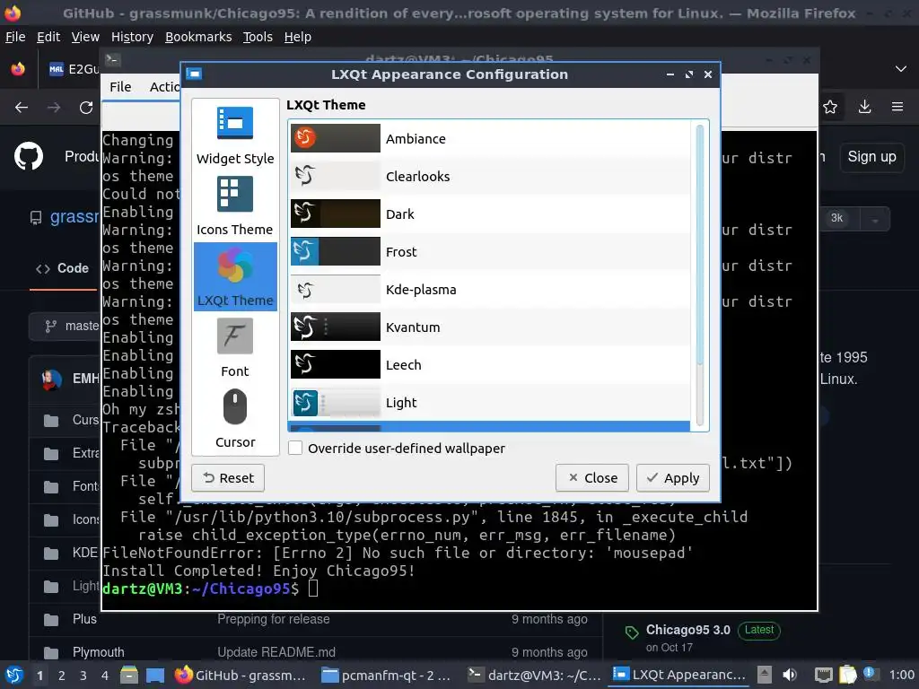Click the notification tray icon

869,674
